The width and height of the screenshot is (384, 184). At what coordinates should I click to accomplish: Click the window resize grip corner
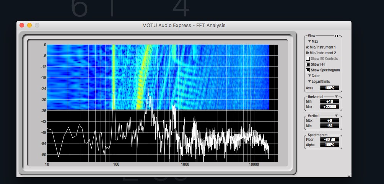click(349, 174)
